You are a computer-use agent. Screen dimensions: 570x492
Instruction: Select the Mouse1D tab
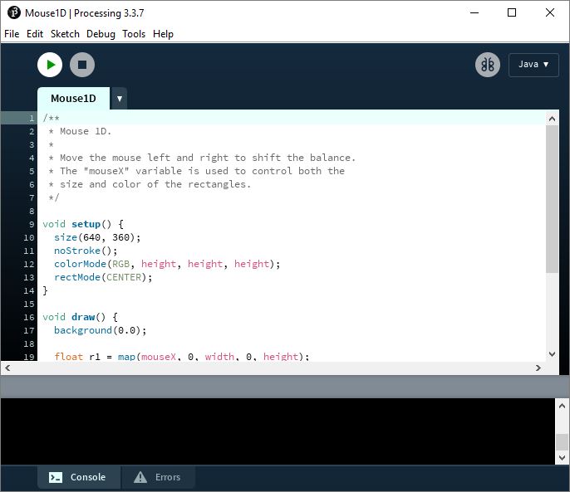[x=73, y=99]
